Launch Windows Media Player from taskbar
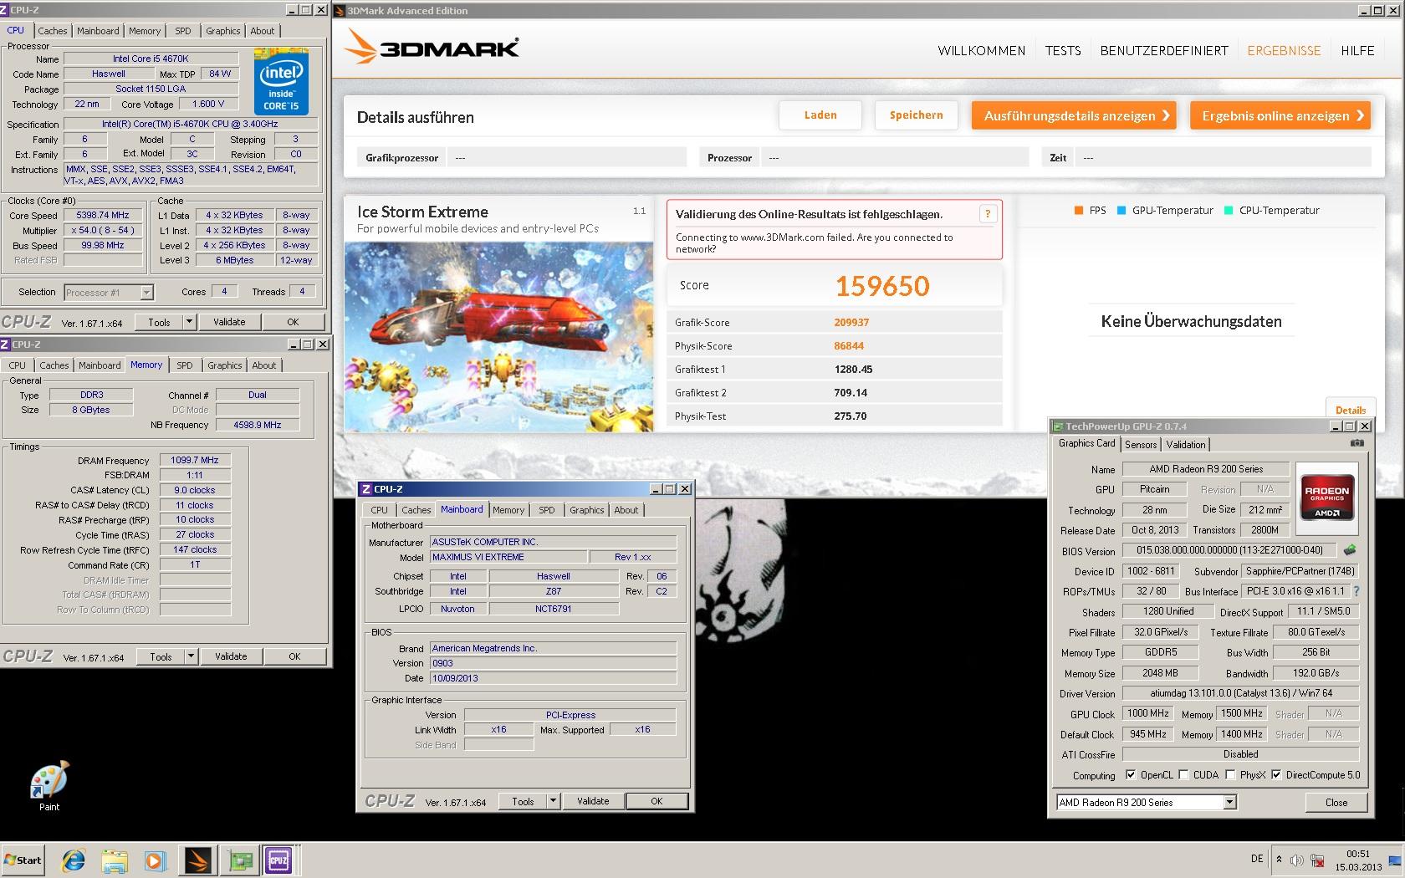1405x878 pixels. (x=155, y=860)
